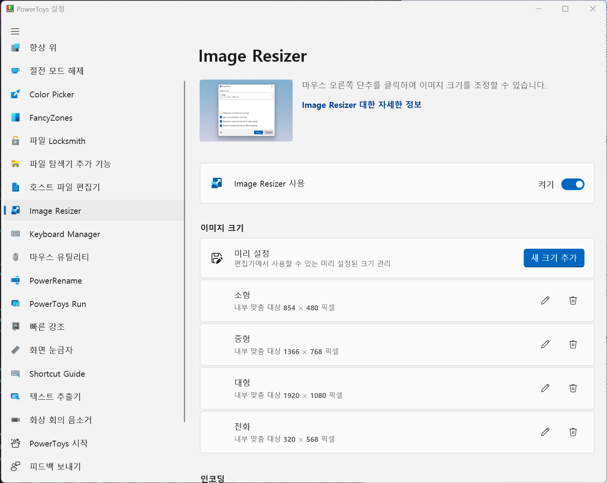Click the Color Picker eyedropper icon
The height and width of the screenshot is (483, 607).
click(16, 94)
